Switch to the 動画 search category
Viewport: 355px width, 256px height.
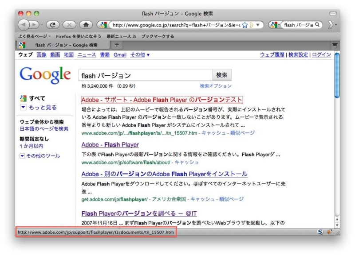coord(55,54)
